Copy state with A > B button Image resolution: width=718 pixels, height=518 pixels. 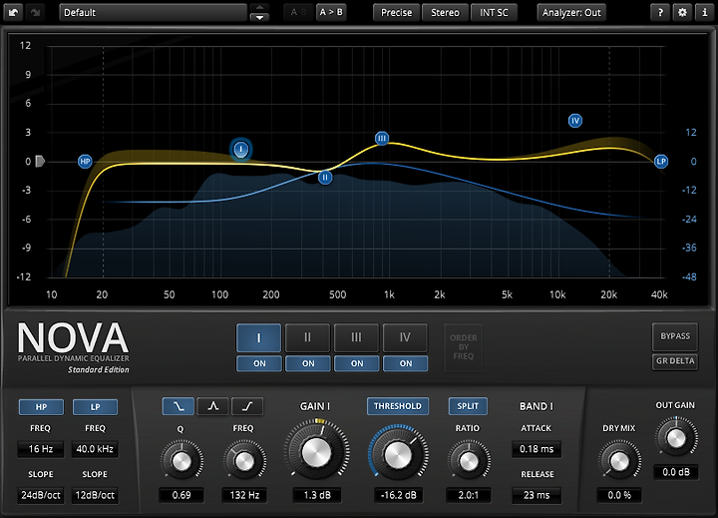point(331,12)
